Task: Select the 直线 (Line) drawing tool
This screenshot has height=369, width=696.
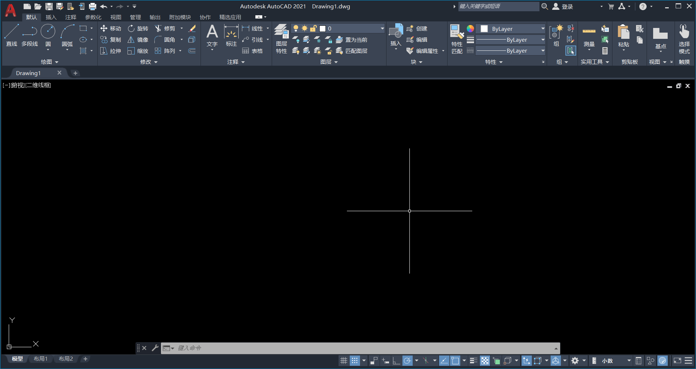Action: point(11,35)
